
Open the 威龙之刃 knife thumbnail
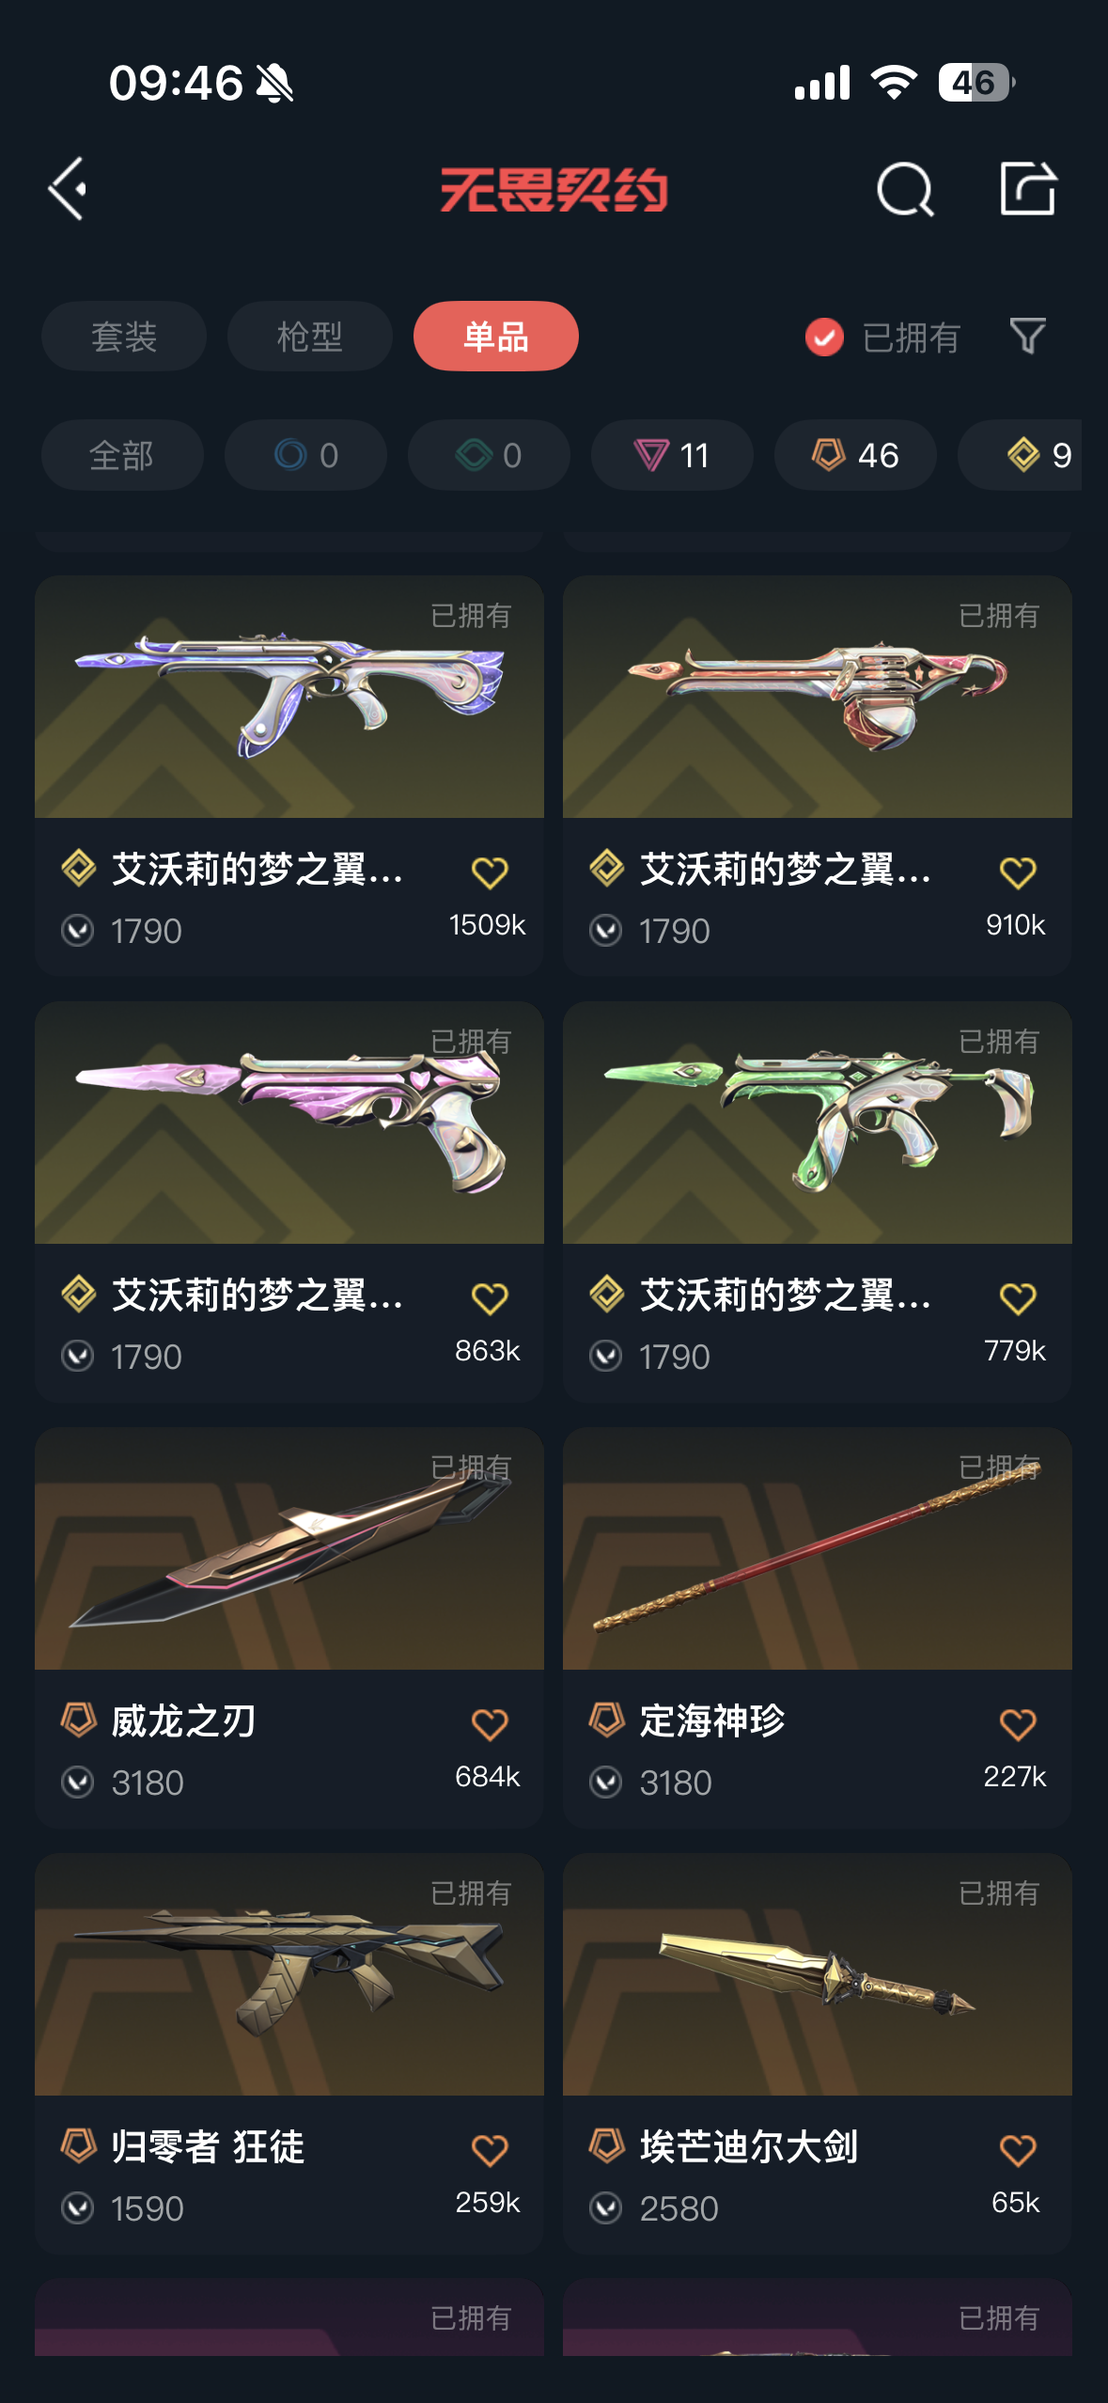(x=289, y=1548)
